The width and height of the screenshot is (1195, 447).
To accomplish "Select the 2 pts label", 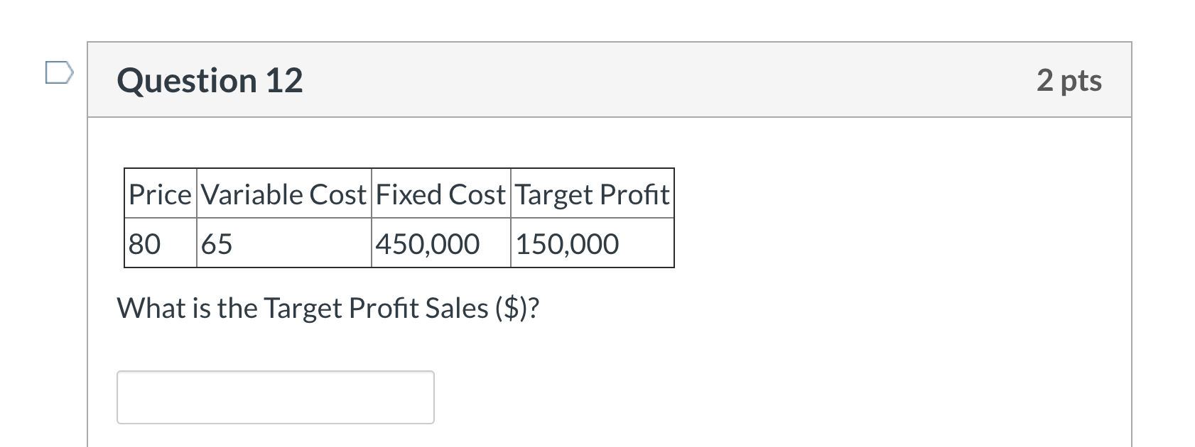I will click(x=1069, y=80).
